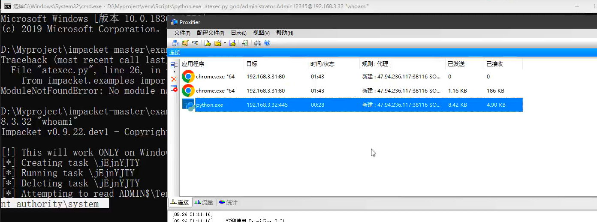Open help via blue question icon
The height and width of the screenshot is (222, 597).
tap(267, 43)
